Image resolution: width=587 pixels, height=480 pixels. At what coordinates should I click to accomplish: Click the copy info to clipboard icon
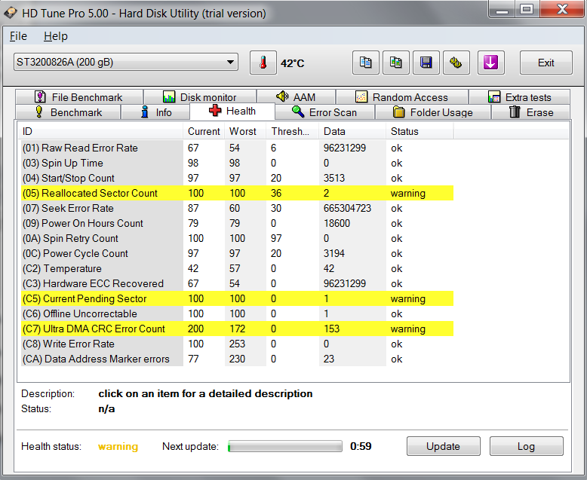[x=366, y=63]
